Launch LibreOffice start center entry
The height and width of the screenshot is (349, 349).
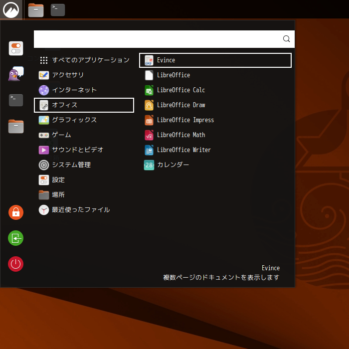215,75
